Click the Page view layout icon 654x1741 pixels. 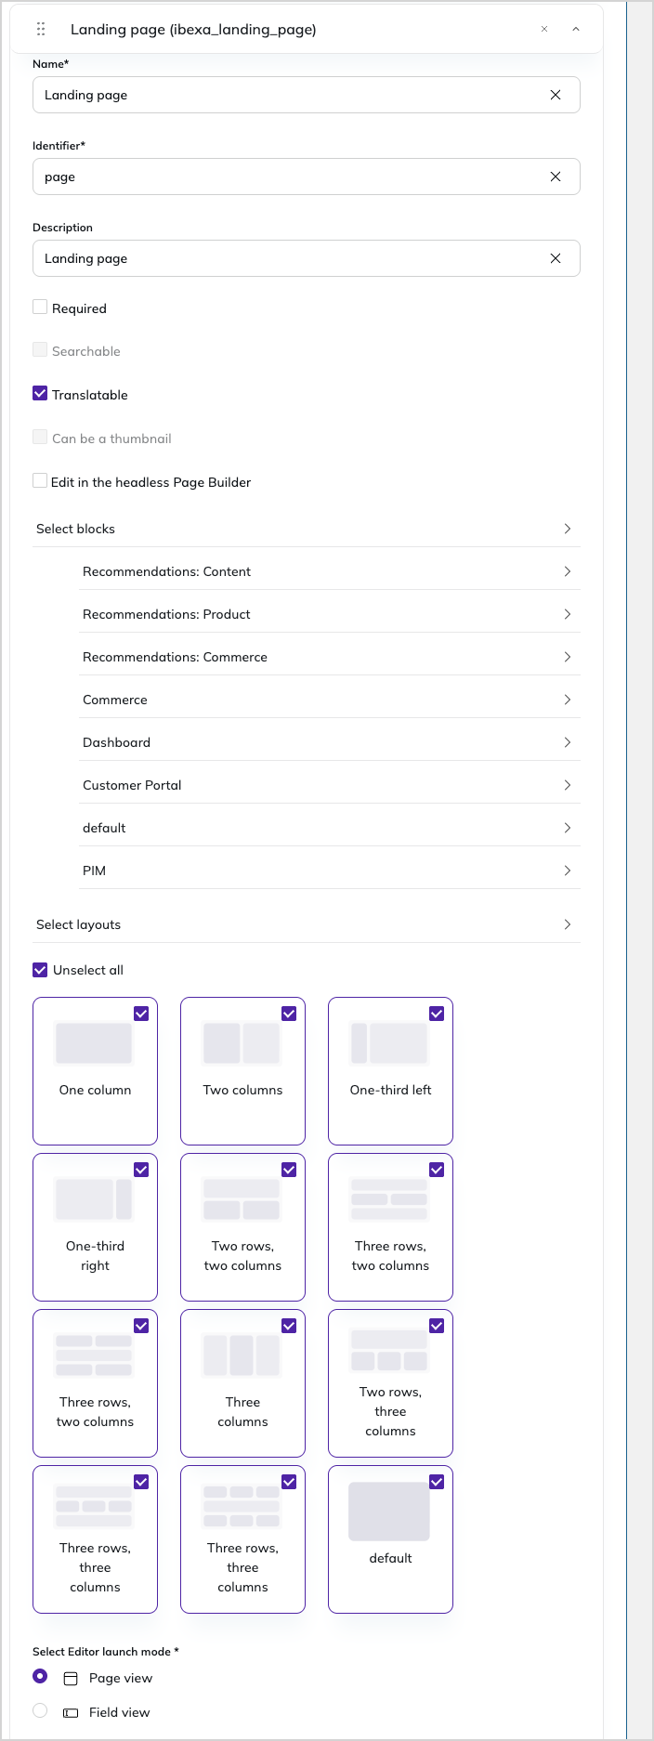click(x=71, y=1679)
